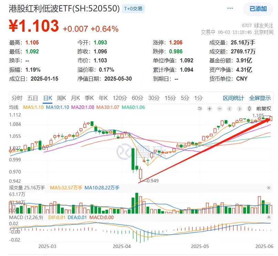The height and width of the screenshot is (256, 278).
Task: Click the chart reset/undo icon
Action: [x=200, y=109]
